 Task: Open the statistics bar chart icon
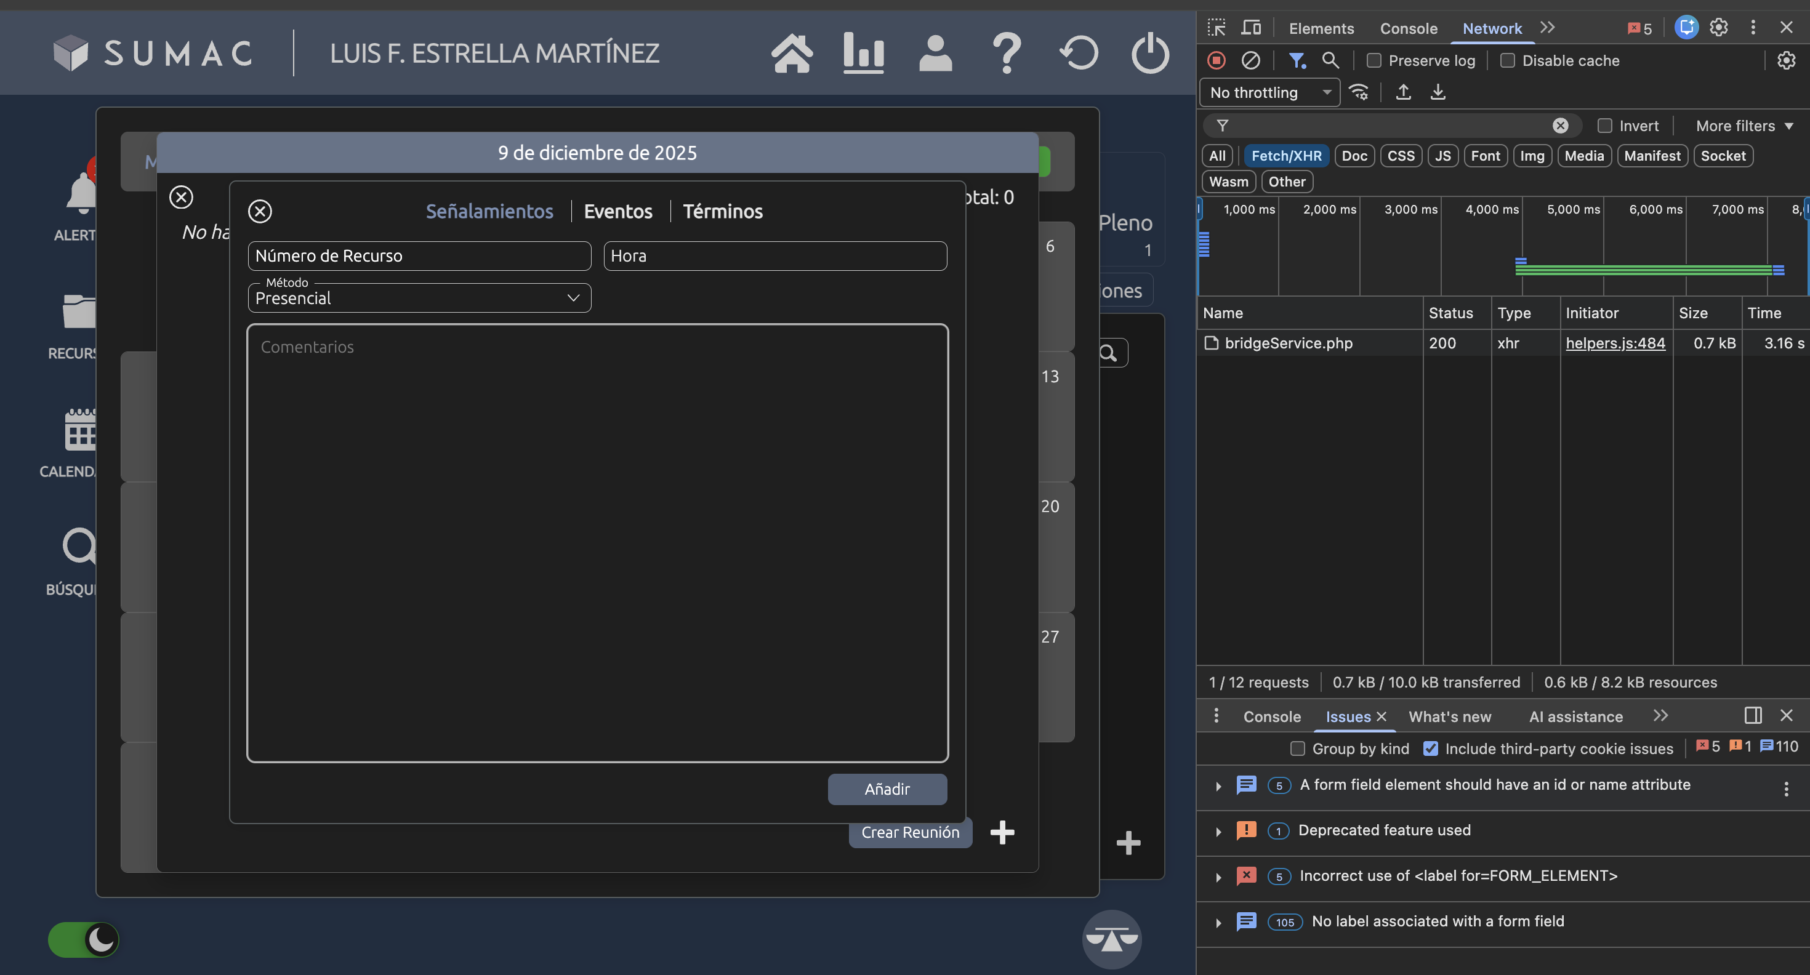coord(864,54)
